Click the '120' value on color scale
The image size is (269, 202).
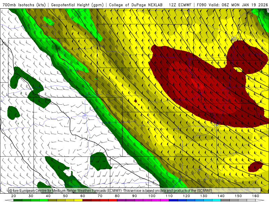tap(187, 196)
